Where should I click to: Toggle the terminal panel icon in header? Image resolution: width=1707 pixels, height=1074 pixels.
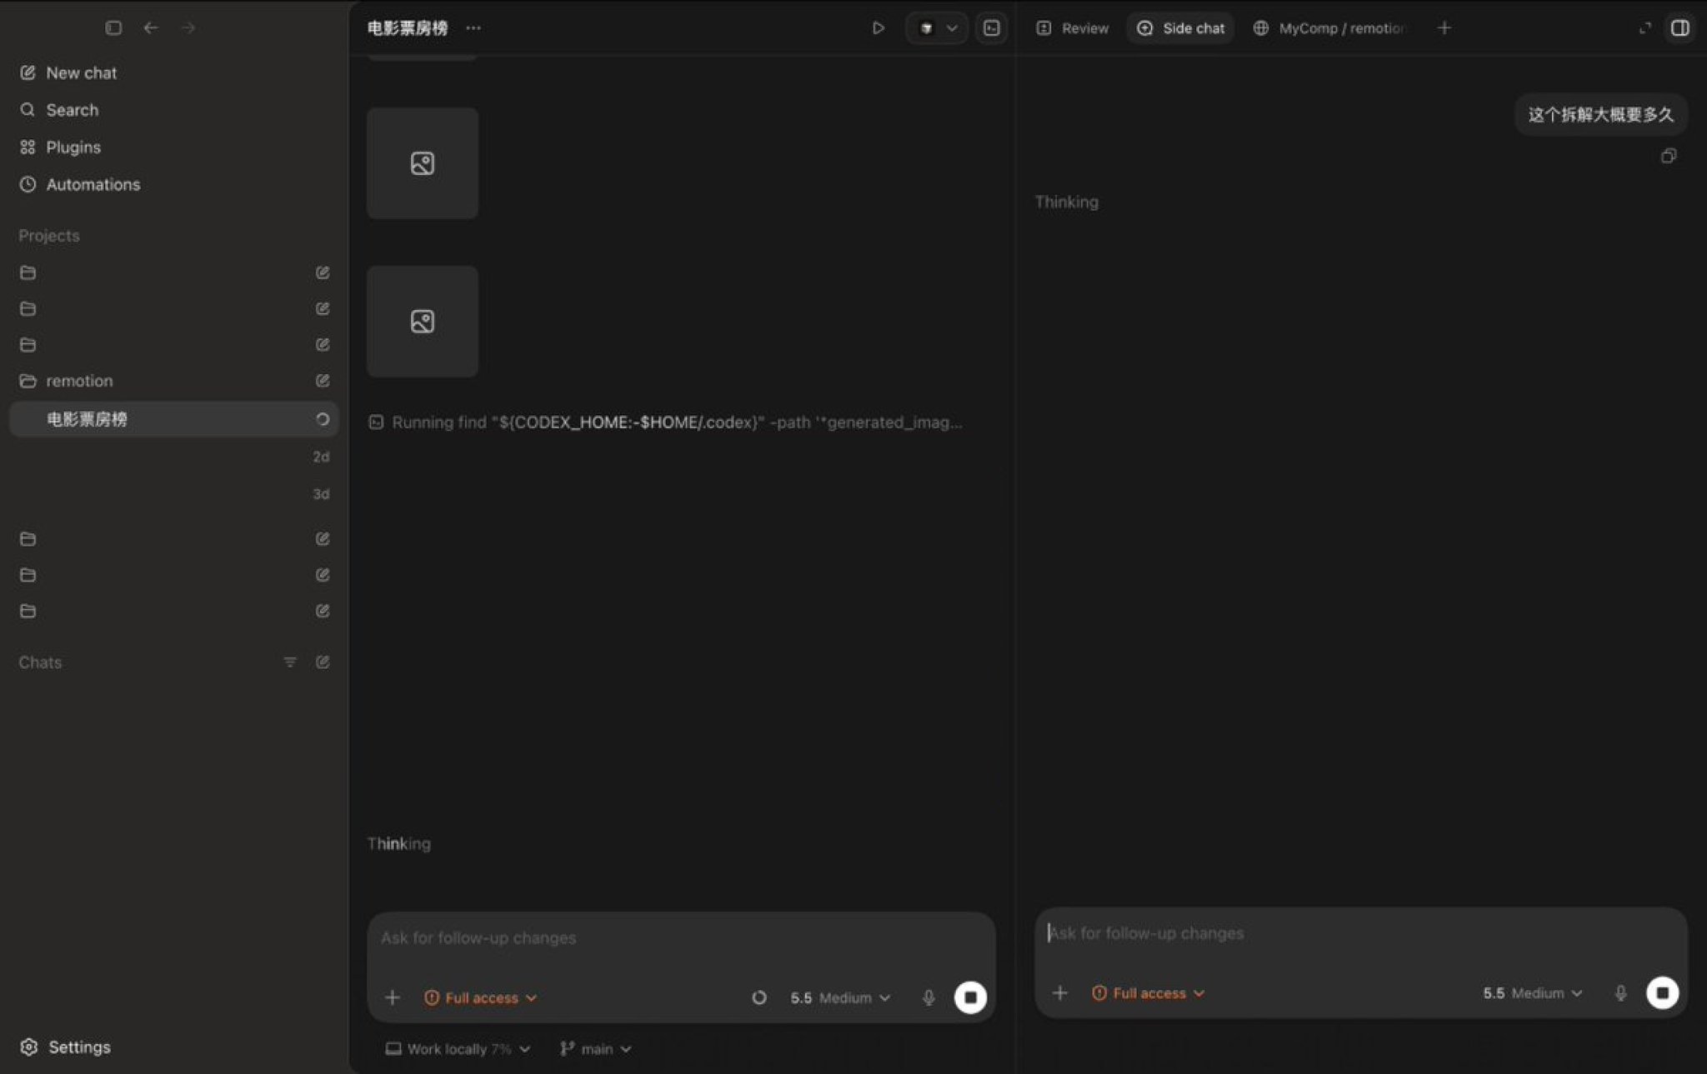(991, 27)
